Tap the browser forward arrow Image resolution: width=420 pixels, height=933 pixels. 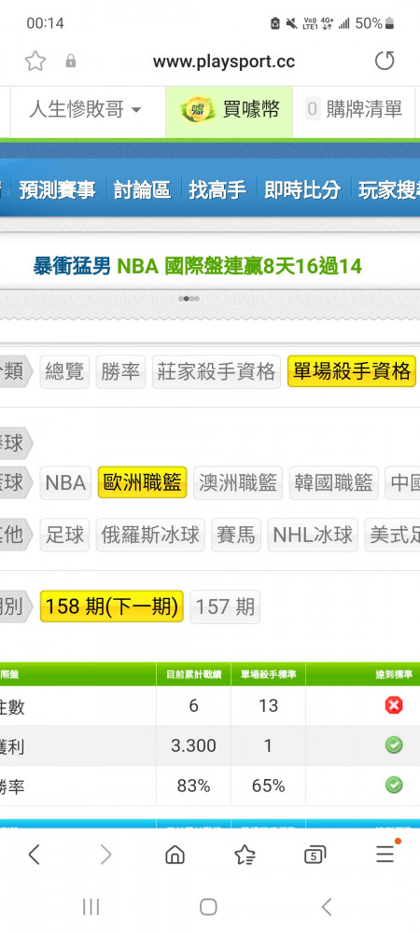coord(105,855)
